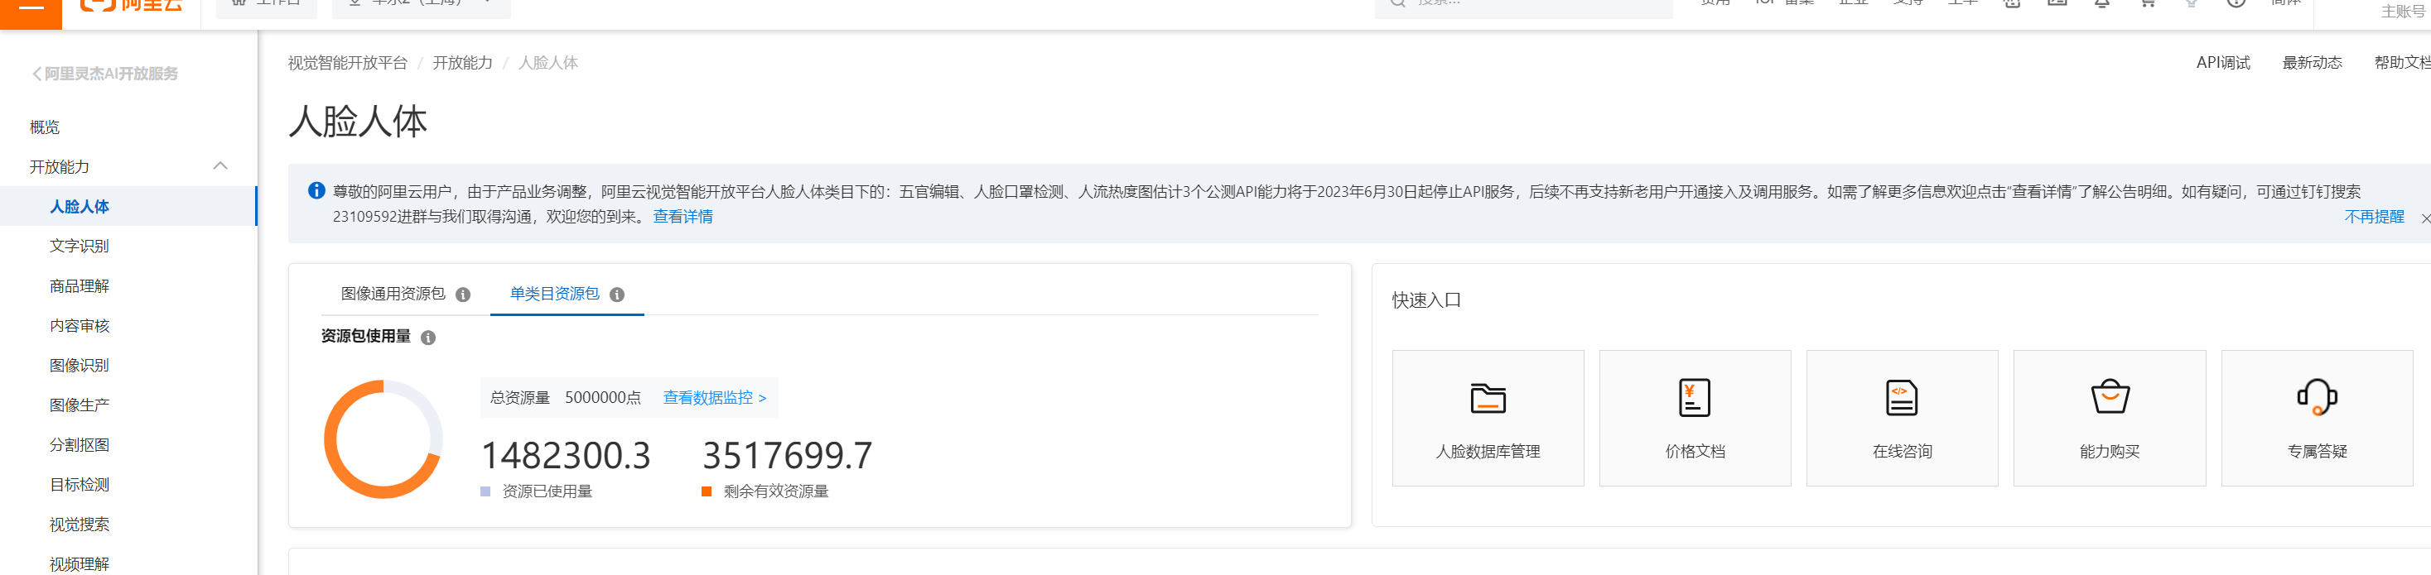Click the Alibaba Cloud logo
The image size is (2431, 575).
coord(131,6)
